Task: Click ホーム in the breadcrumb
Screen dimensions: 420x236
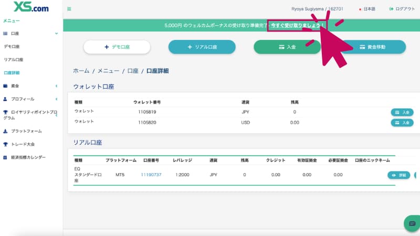Action: 81,71
